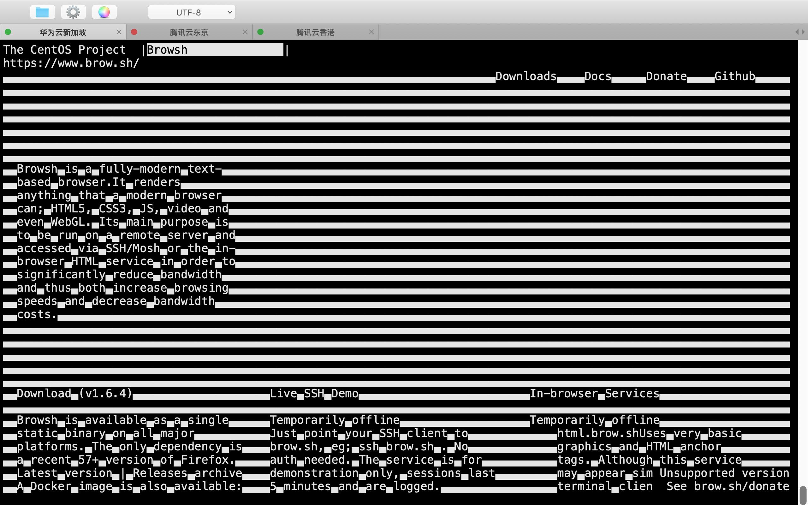The height and width of the screenshot is (505, 808).
Task: Click the 'Unsupported version' notice
Action: point(725,473)
